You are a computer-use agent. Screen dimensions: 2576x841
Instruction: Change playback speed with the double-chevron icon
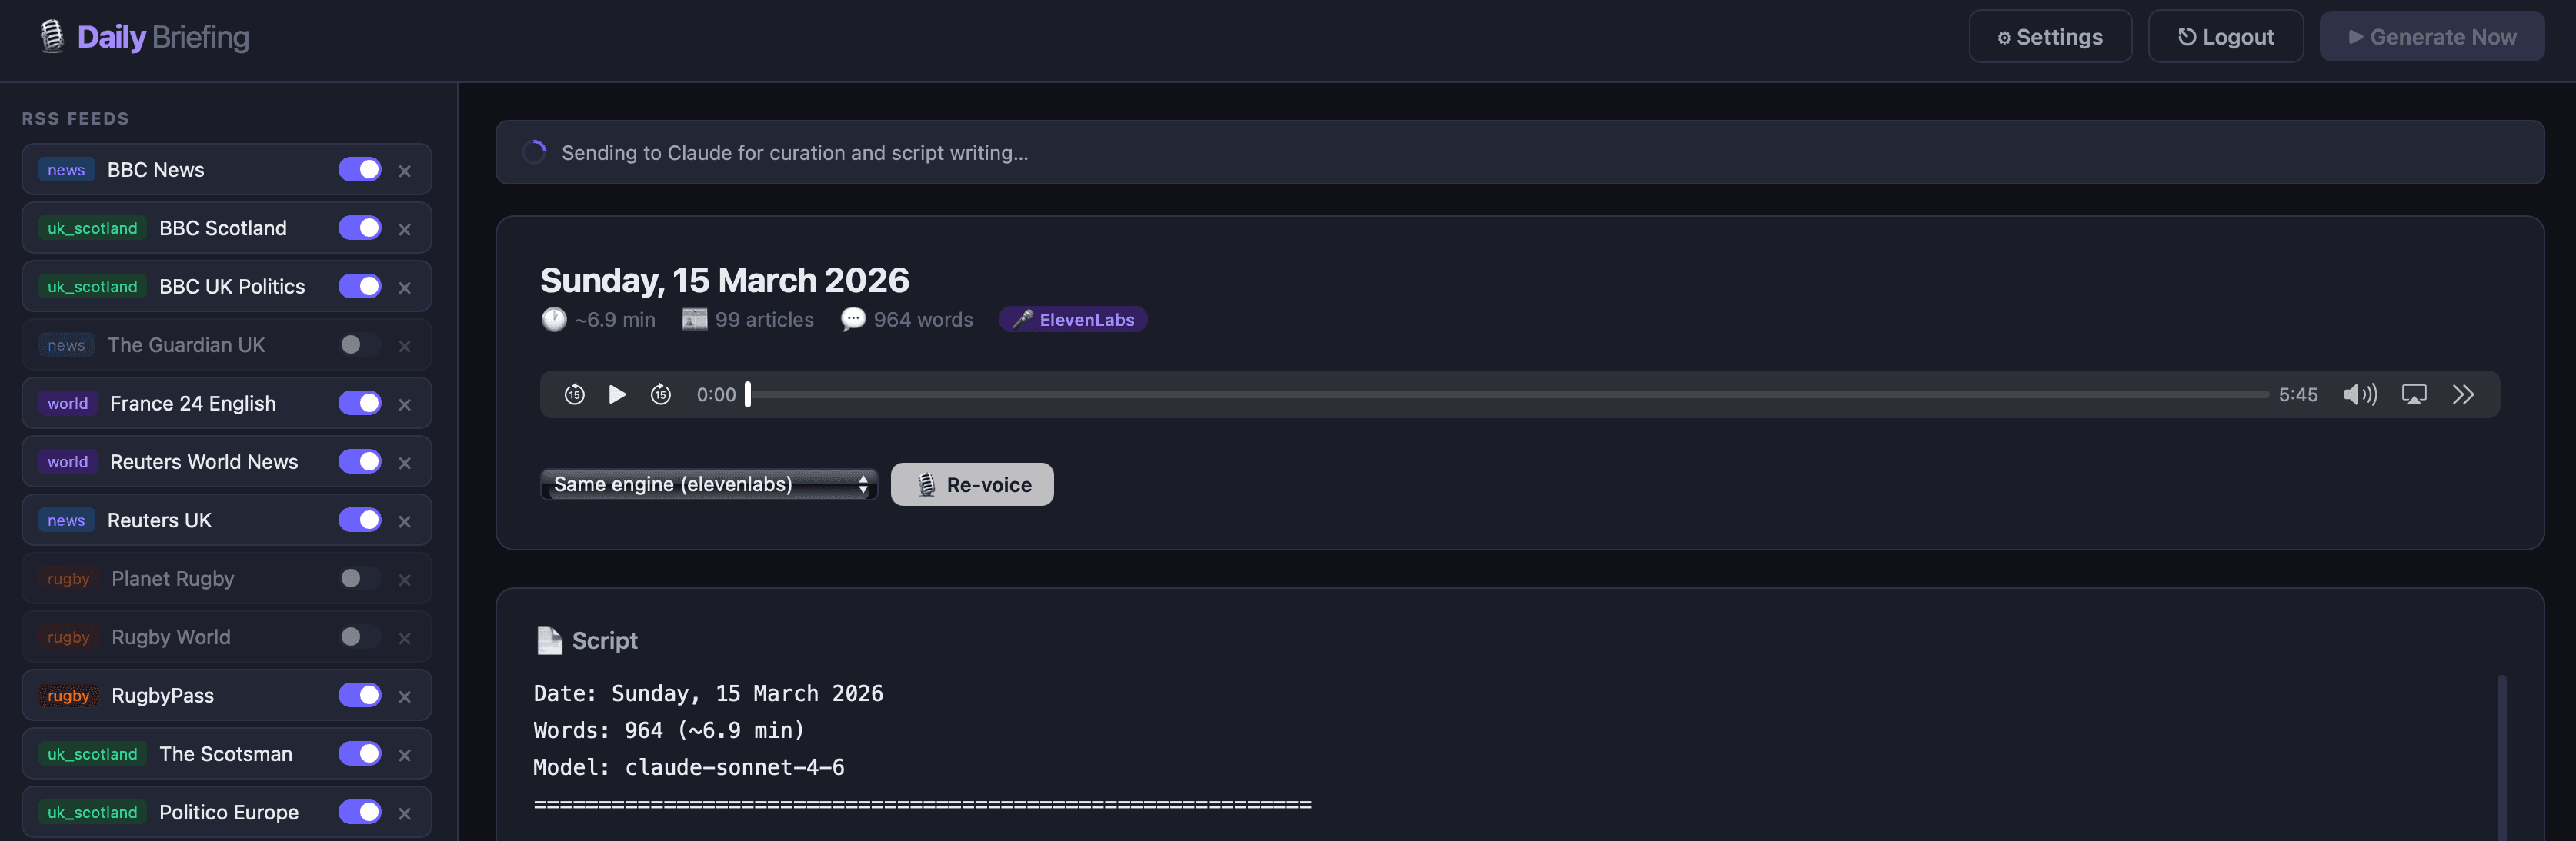pos(2464,394)
